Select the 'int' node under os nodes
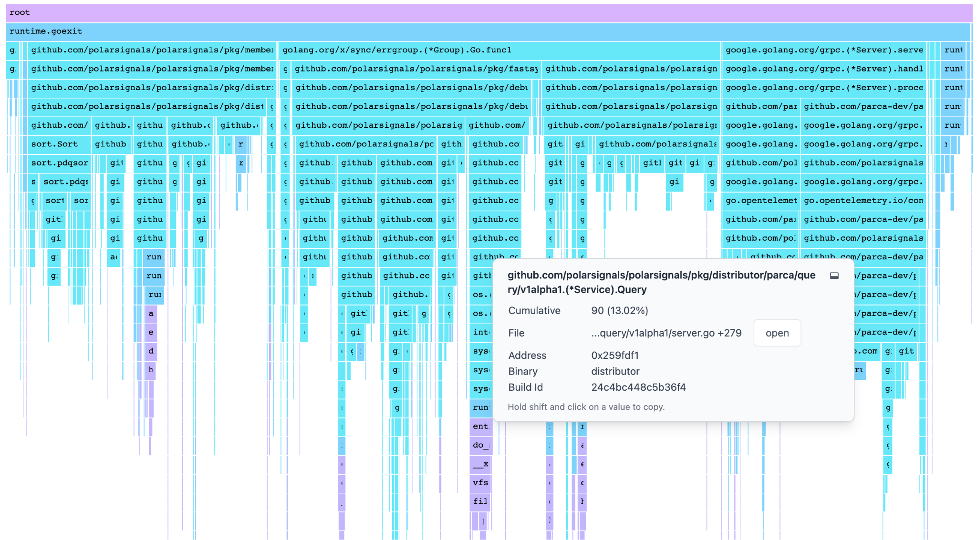The height and width of the screenshot is (540, 977). [x=481, y=332]
